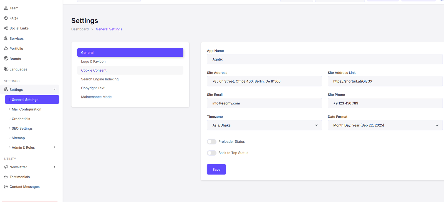Click the Team sidebar icon
The height and width of the screenshot is (202, 444).
(6, 8)
